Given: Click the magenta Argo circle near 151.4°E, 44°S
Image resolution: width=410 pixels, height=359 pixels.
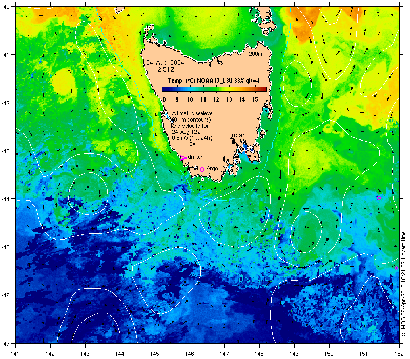Looking at the screenshot, I should point(379,198).
